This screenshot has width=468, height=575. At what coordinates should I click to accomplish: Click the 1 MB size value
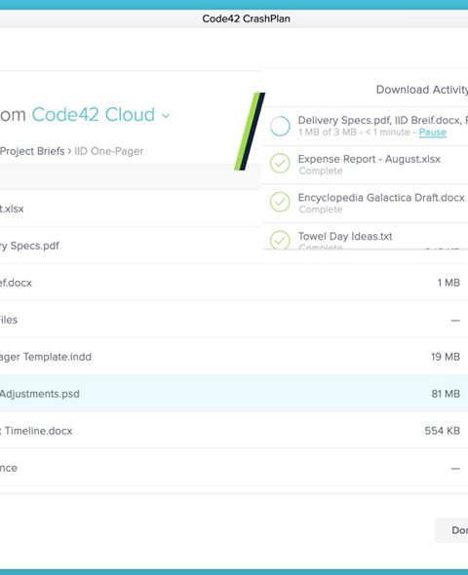click(x=448, y=283)
